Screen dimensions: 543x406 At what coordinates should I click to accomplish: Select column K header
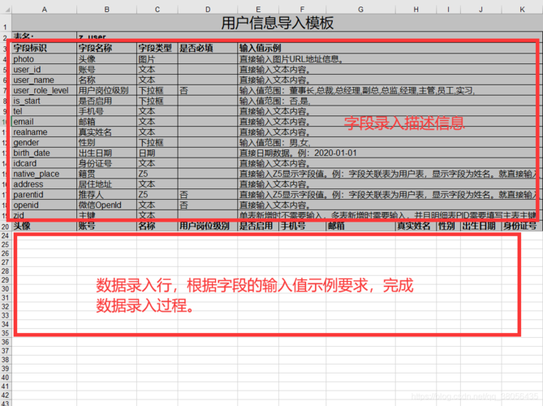pos(522,10)
